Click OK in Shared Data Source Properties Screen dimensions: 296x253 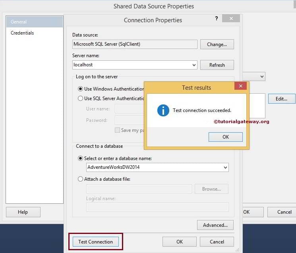point(253,212)
